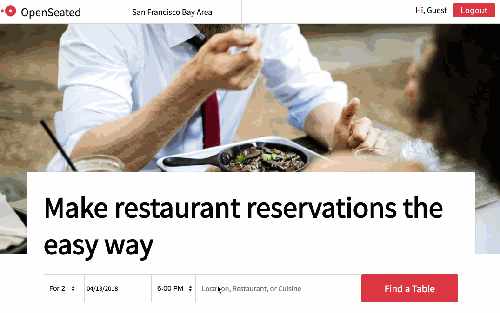The height and width of the screenshot is (313, 500).
Task: Click the 04/13/2018 date field
Action: coord(117,288)
